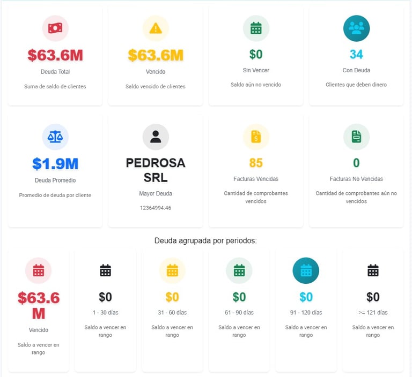Click the $1.9M Deuda Promedio value
412x377 pixels.
(x=55, y=163)
